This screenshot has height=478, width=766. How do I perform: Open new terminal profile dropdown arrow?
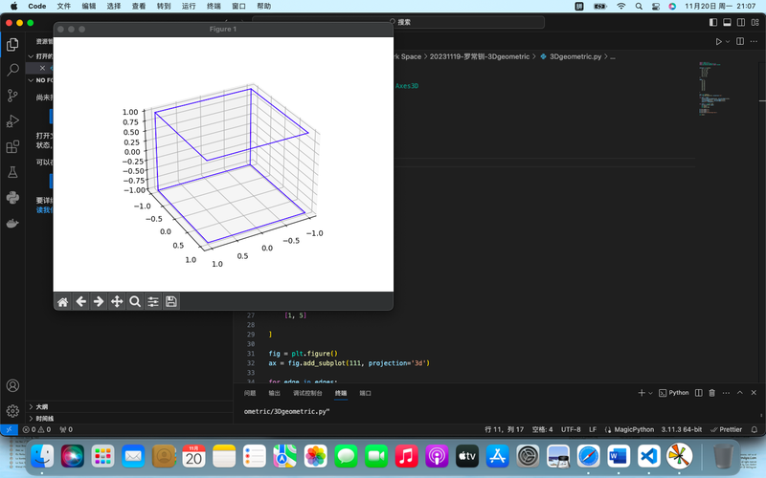click(650, 393)
